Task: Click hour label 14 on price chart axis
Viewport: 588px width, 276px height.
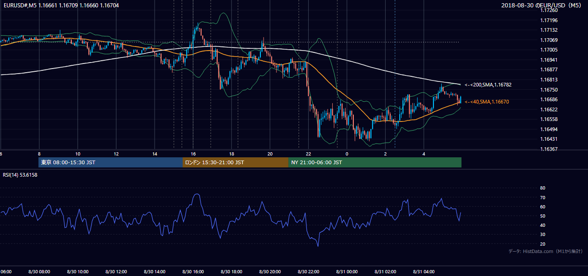Action: tap(155, 154)
